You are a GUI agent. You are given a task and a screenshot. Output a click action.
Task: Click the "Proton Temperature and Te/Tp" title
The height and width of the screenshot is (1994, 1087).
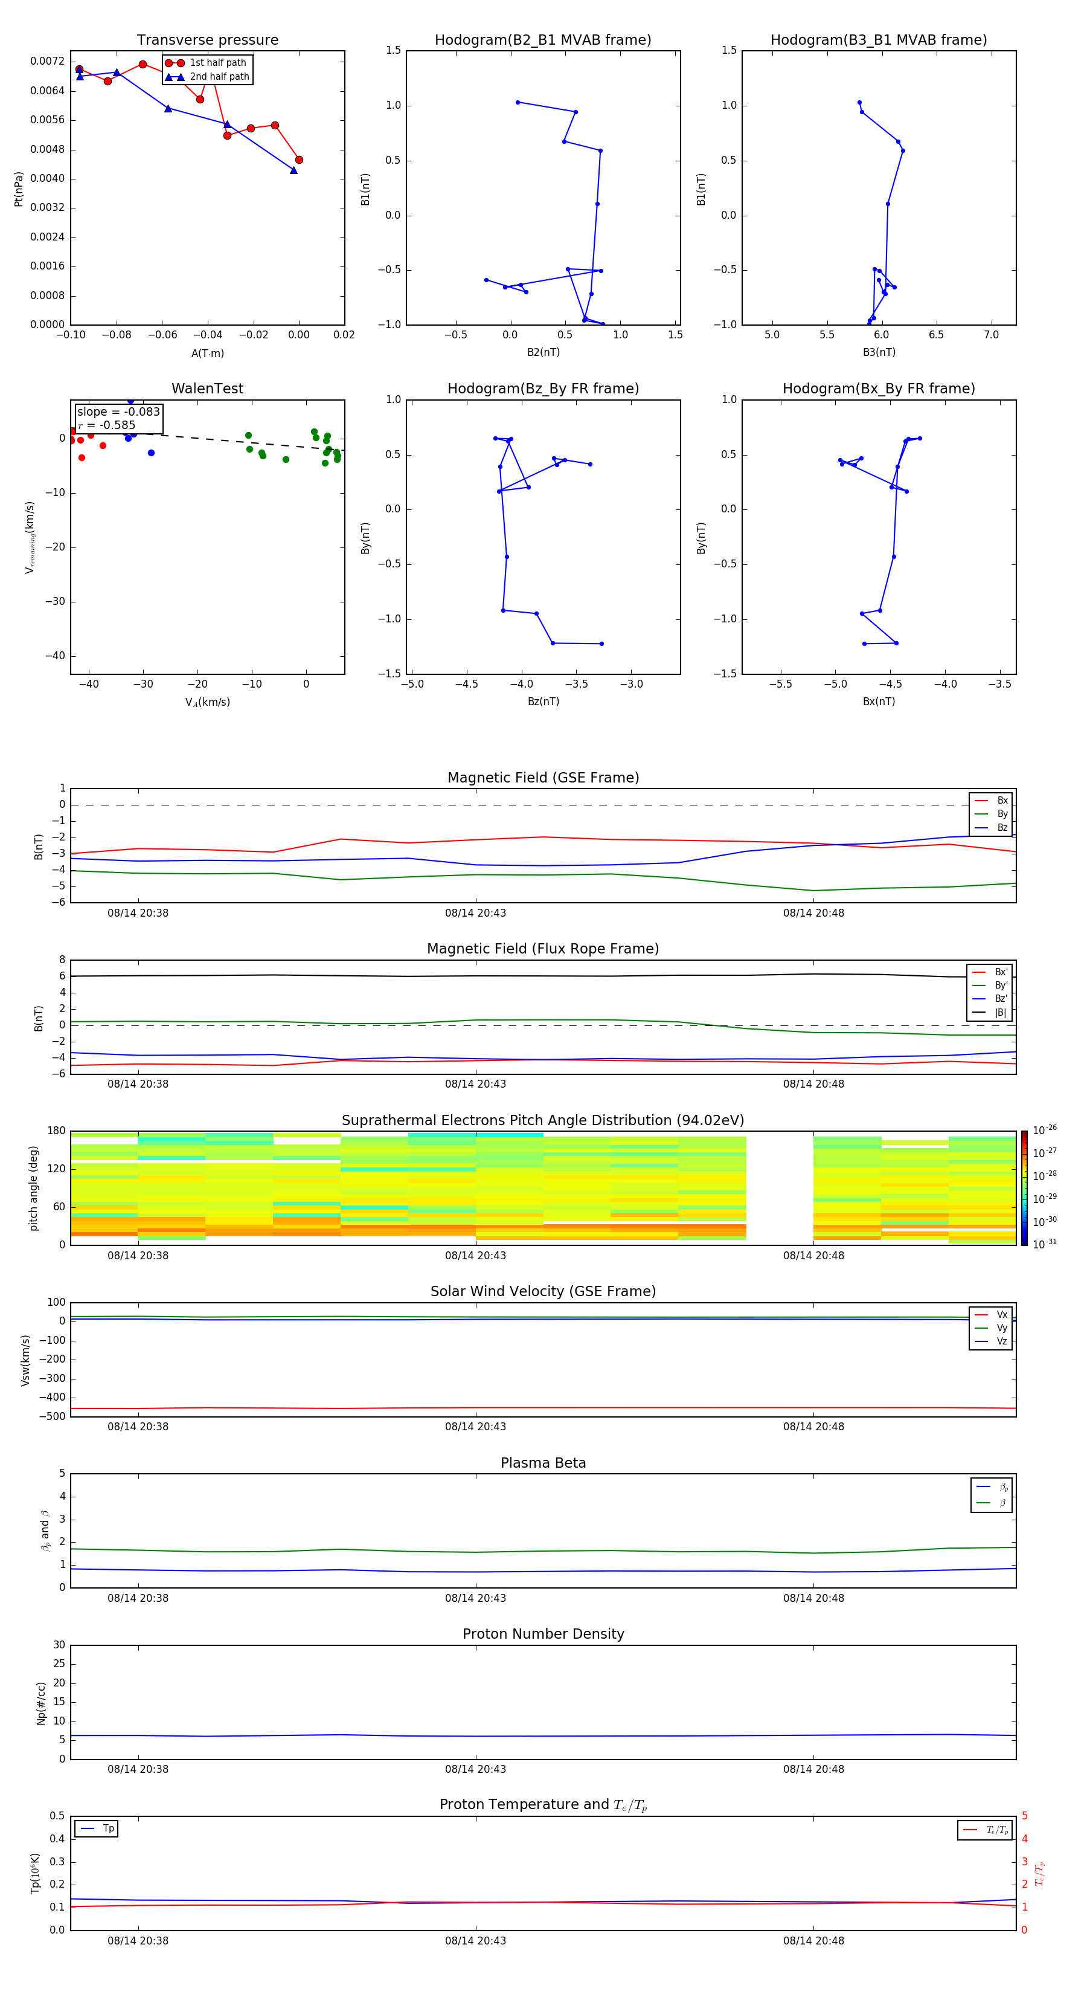[543, 1805]
